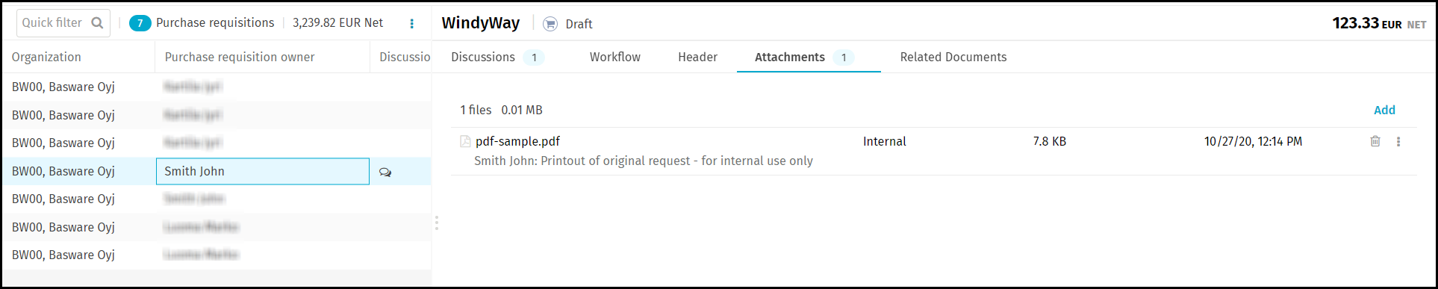Sort by Organization column header

46,58
